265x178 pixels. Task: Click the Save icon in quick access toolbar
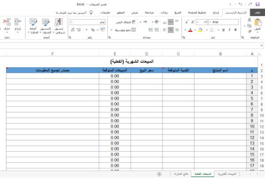point(257,4)
